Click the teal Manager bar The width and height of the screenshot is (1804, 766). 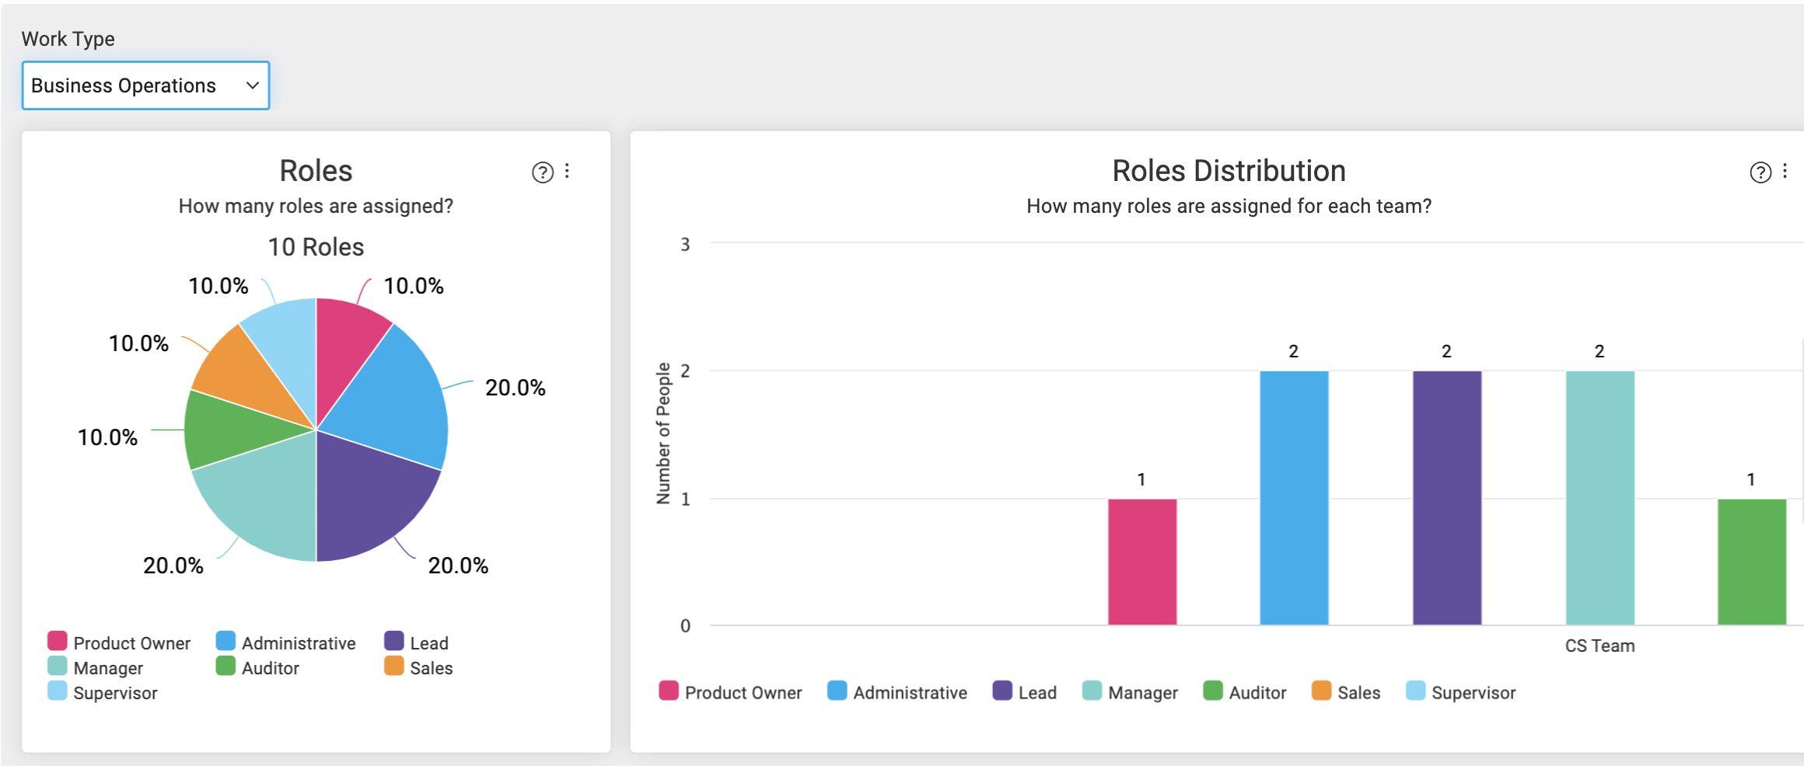[1600, 498]
